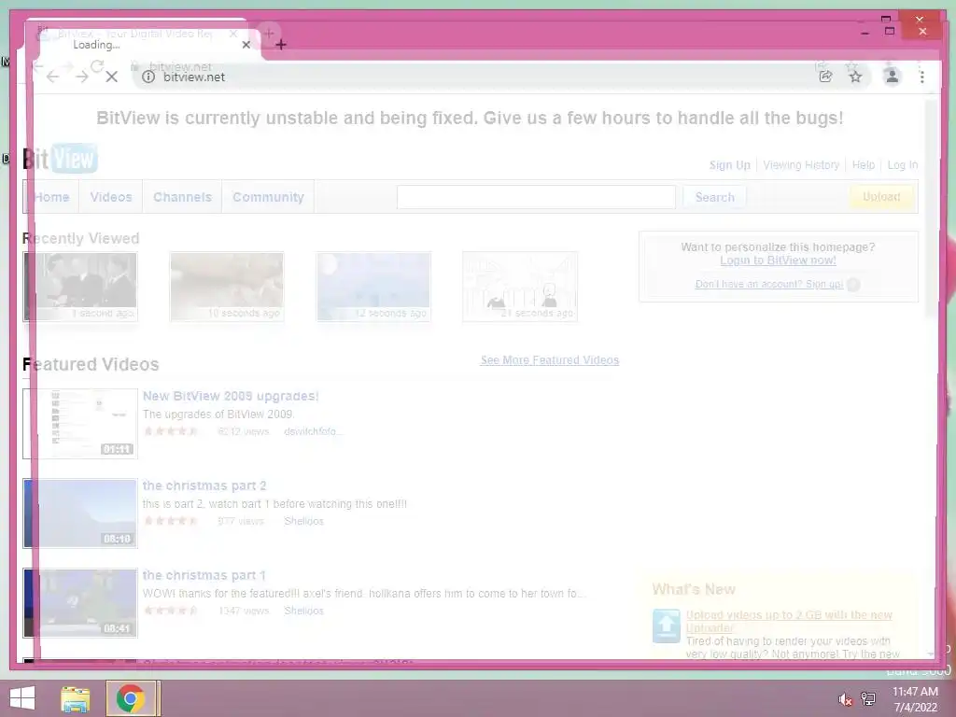
Task: Open the christmas part 2 title
Action: point(204,485)
